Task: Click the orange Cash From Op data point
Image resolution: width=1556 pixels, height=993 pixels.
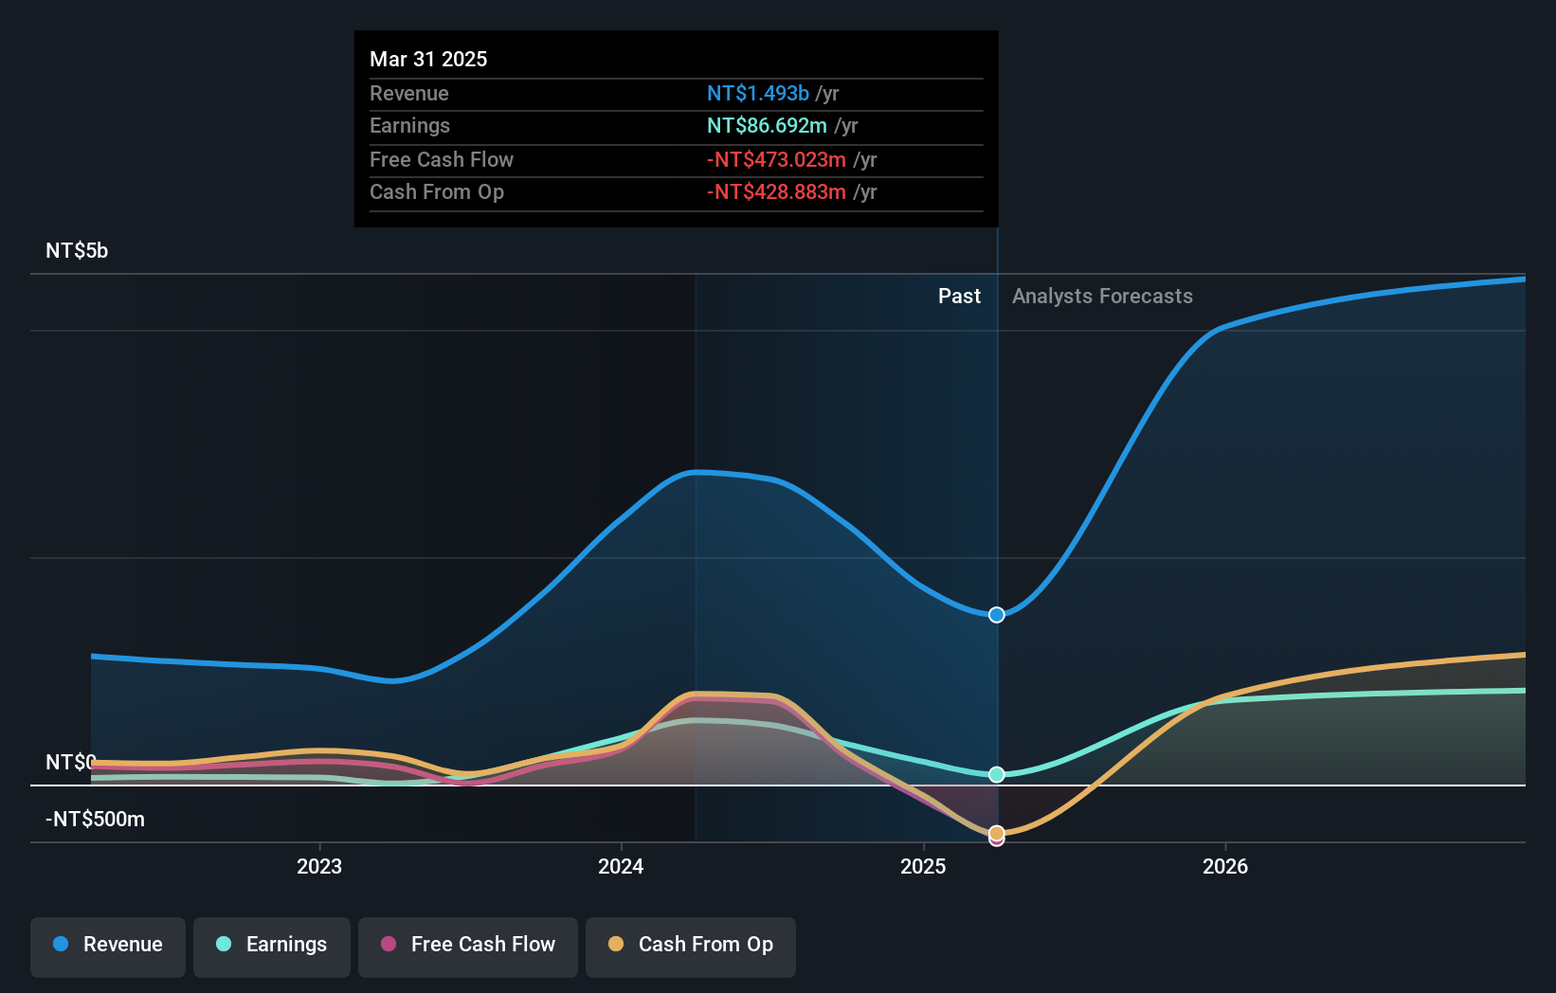Action: (x=997, y=833)
